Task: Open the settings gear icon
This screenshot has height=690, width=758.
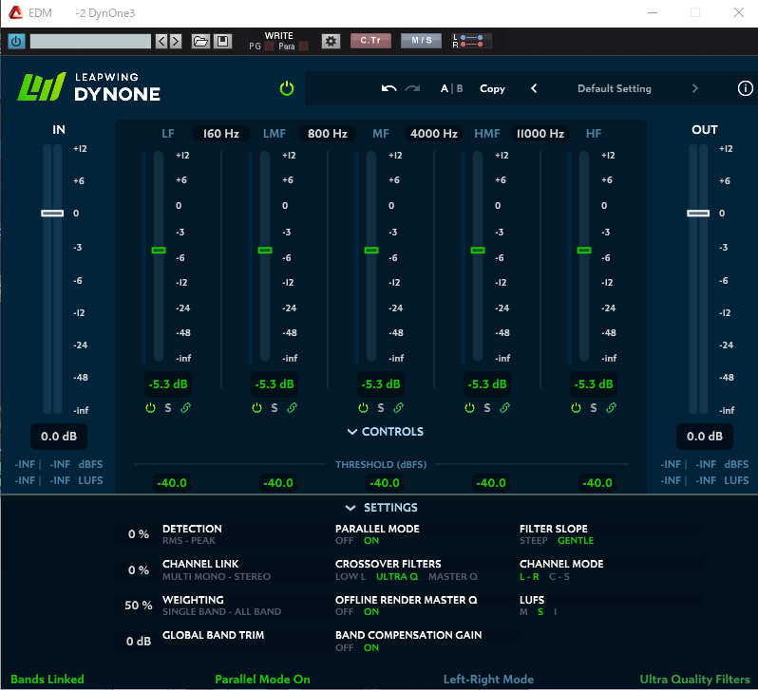Action: [x=331, y=41]
